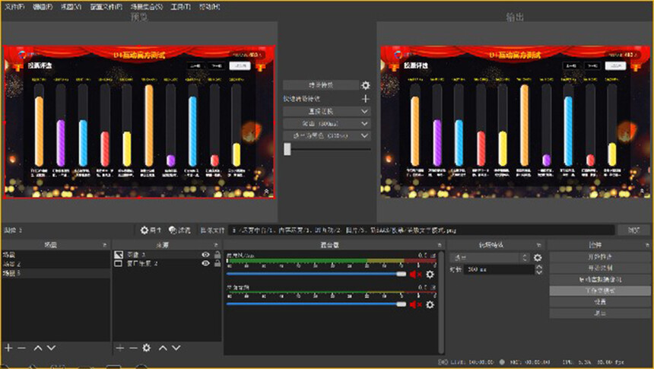Open the transition gear settings beside Transition button

365,85
